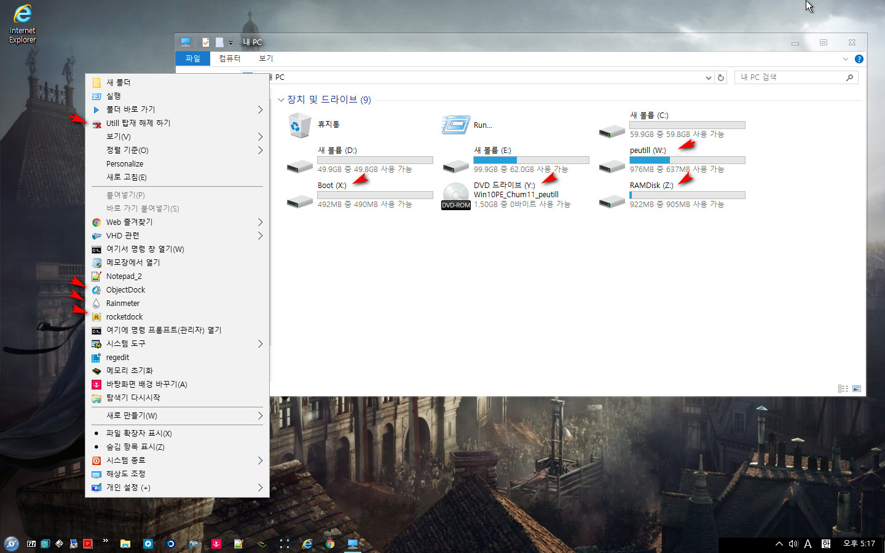The height and width of the screenshot is (553, 885).
Task: Open the Run... item icon
Action: click(455, 125)
